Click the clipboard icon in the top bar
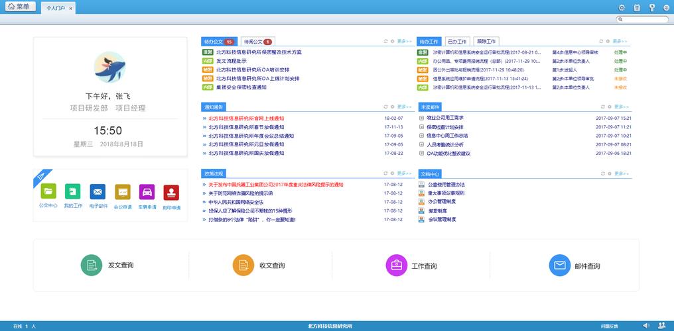Image resolution: width=674 pixels, height=331 pixels. coord(637,7)
